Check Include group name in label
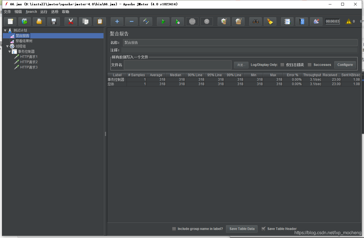This screenshot has width=364, height=238. (x=174, y=229)
